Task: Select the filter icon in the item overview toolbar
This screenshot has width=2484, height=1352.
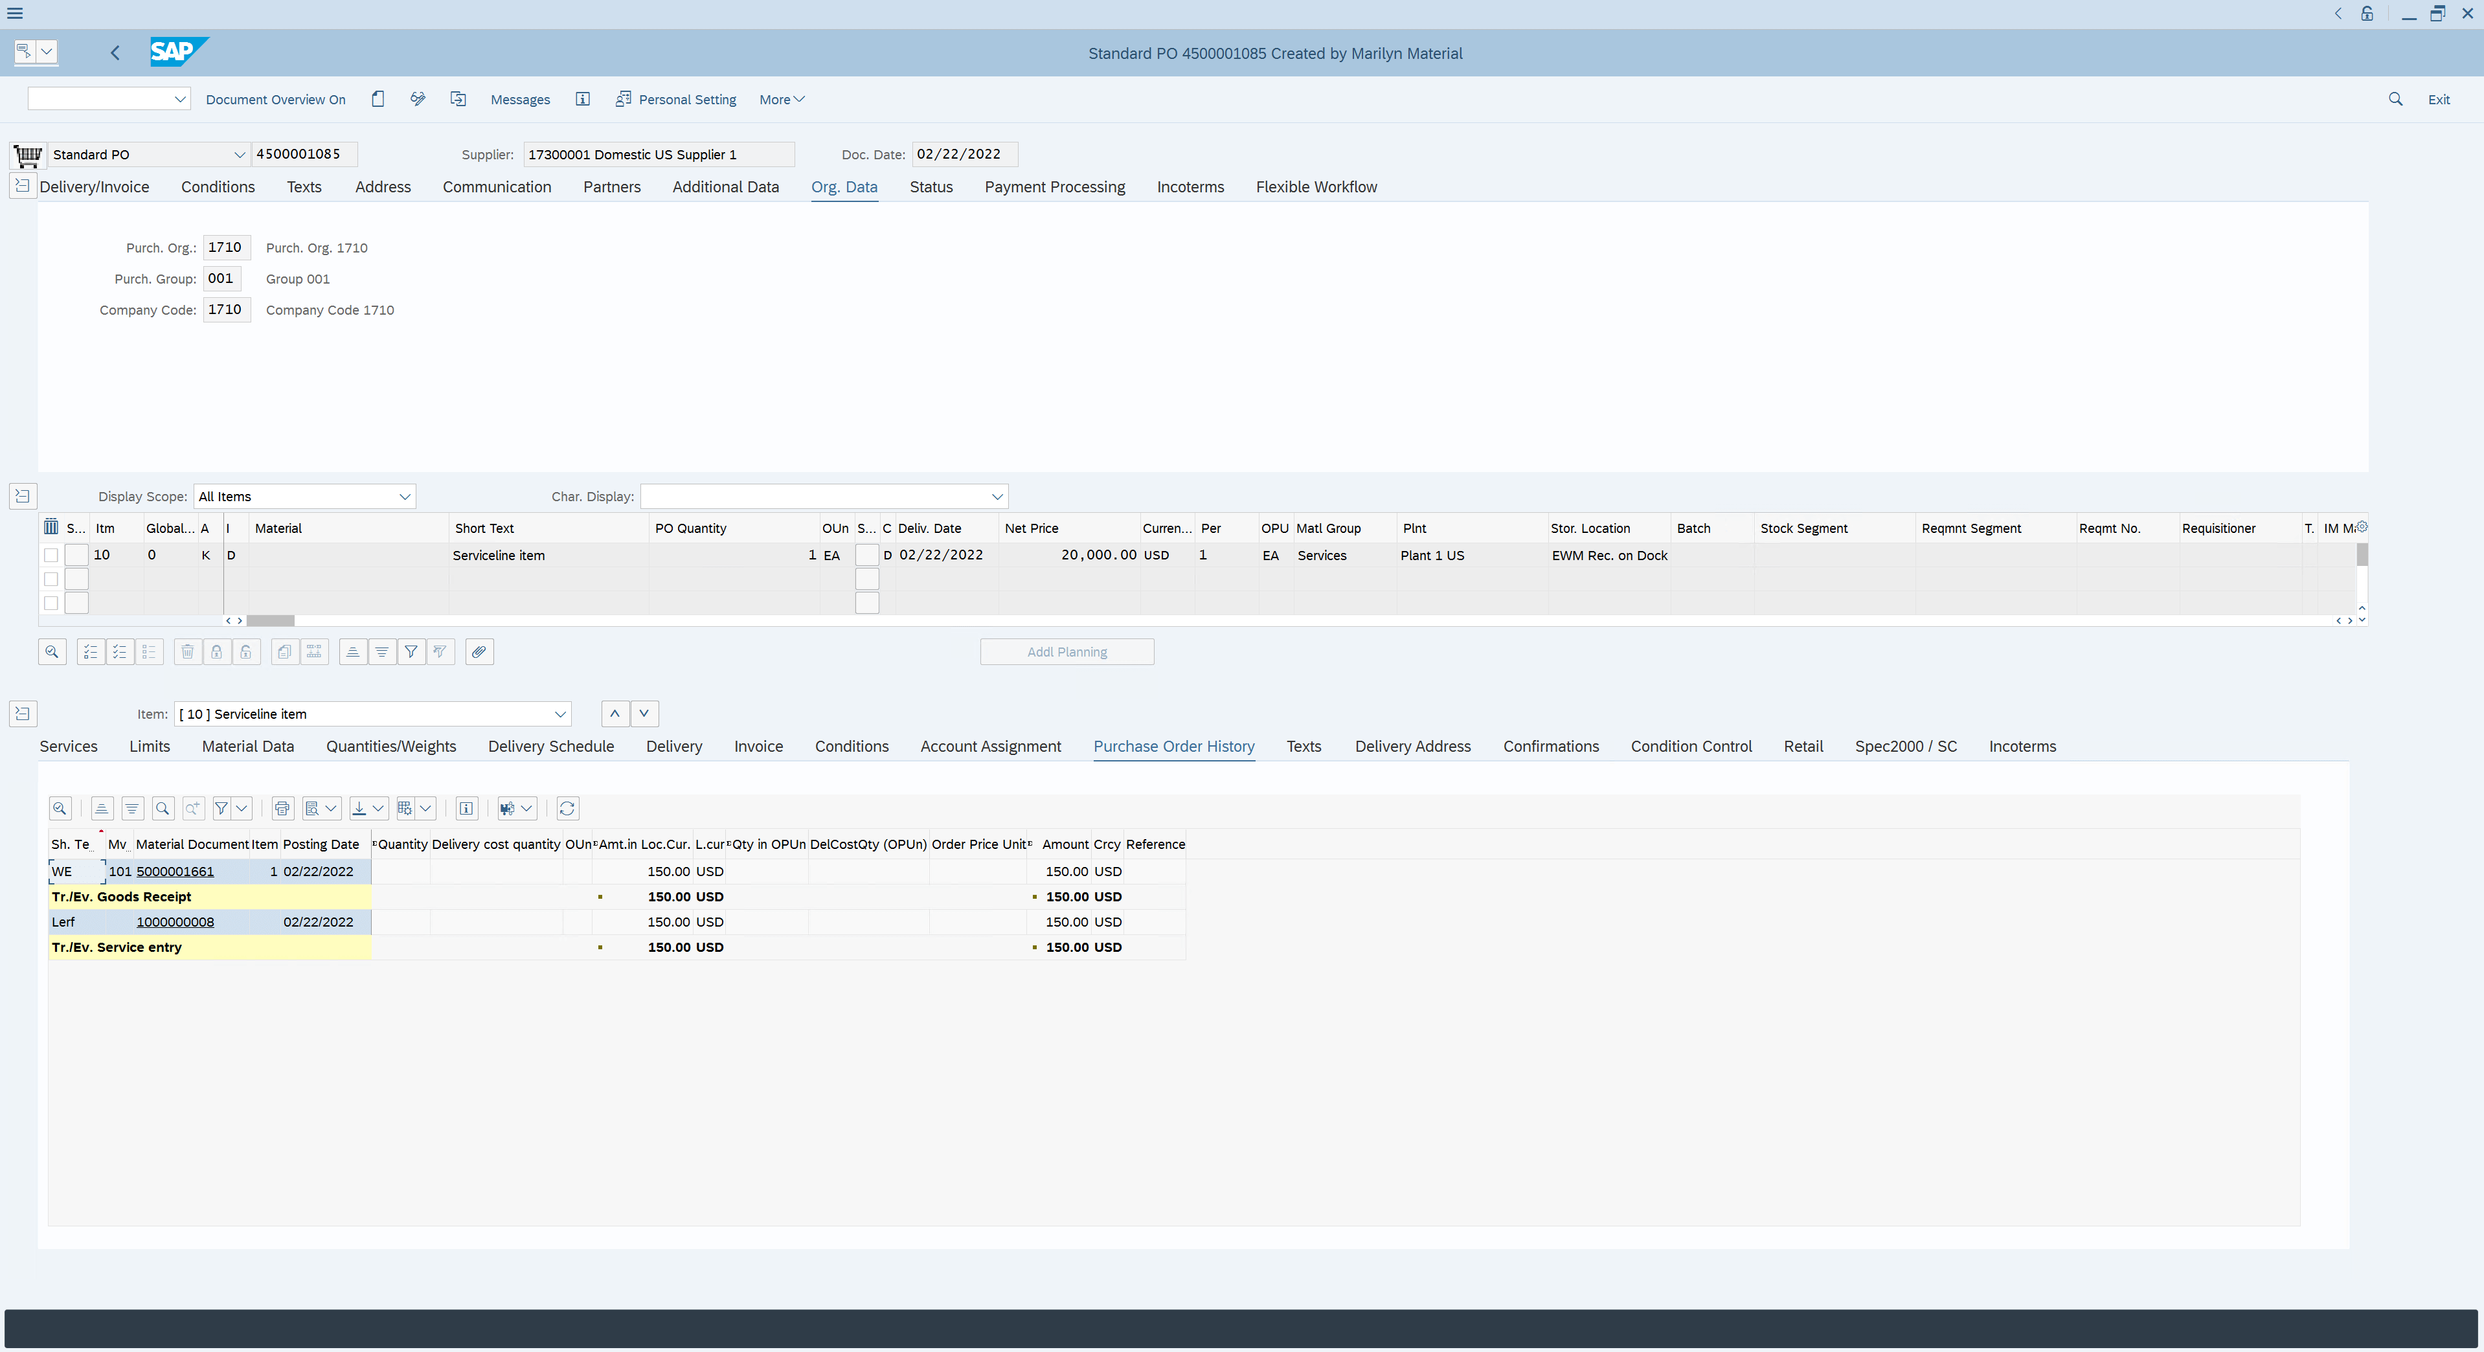Action: click(x=411, y=652)
